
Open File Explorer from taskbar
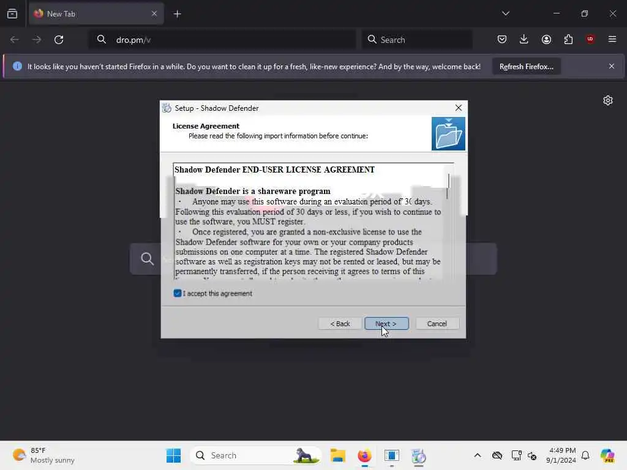click(x=337, y=455)
